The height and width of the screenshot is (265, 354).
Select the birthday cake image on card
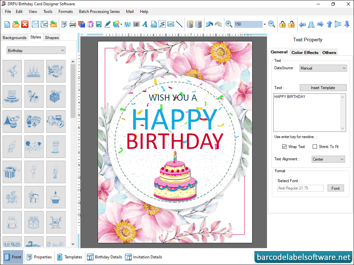pyautogui.click(x=175, y=176)
